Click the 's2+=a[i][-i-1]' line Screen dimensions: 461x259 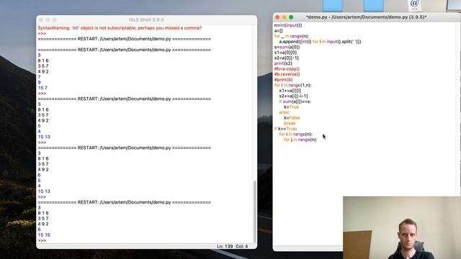tap(293, 96)
